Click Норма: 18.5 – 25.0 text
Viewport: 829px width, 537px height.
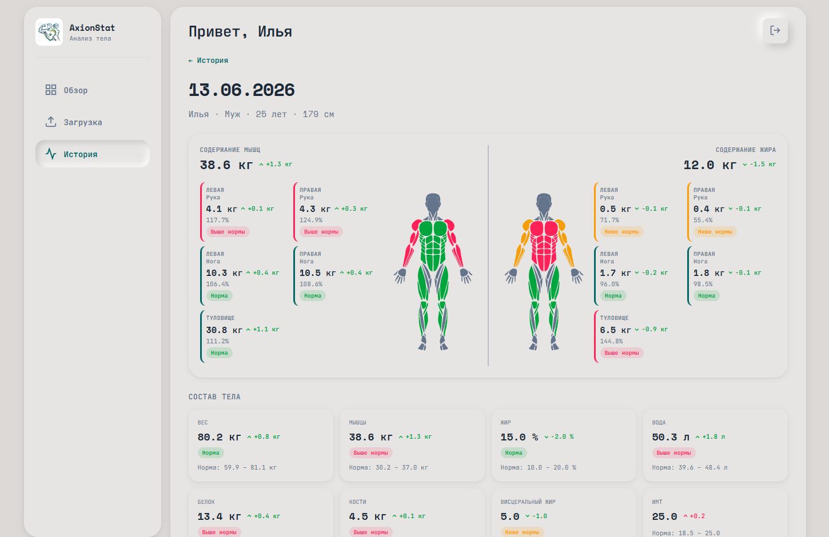pos(686,533)
